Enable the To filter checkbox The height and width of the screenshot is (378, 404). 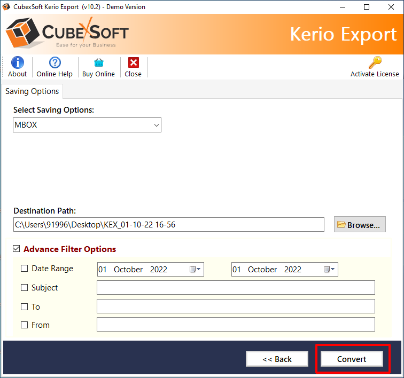[x=24, y=306]
